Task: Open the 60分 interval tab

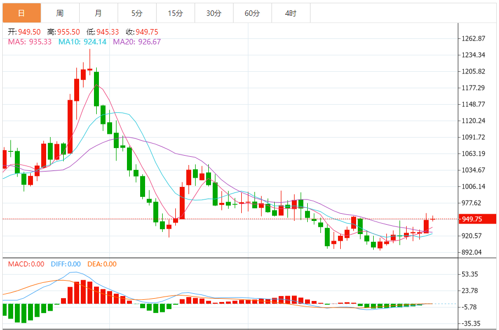Action: (x=253, y=13)
